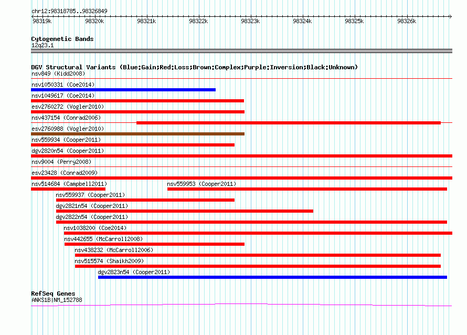Screen dimensions: 467x335
Task: Select the 98321k ruler tick label
Action: [x=146, y=21]
